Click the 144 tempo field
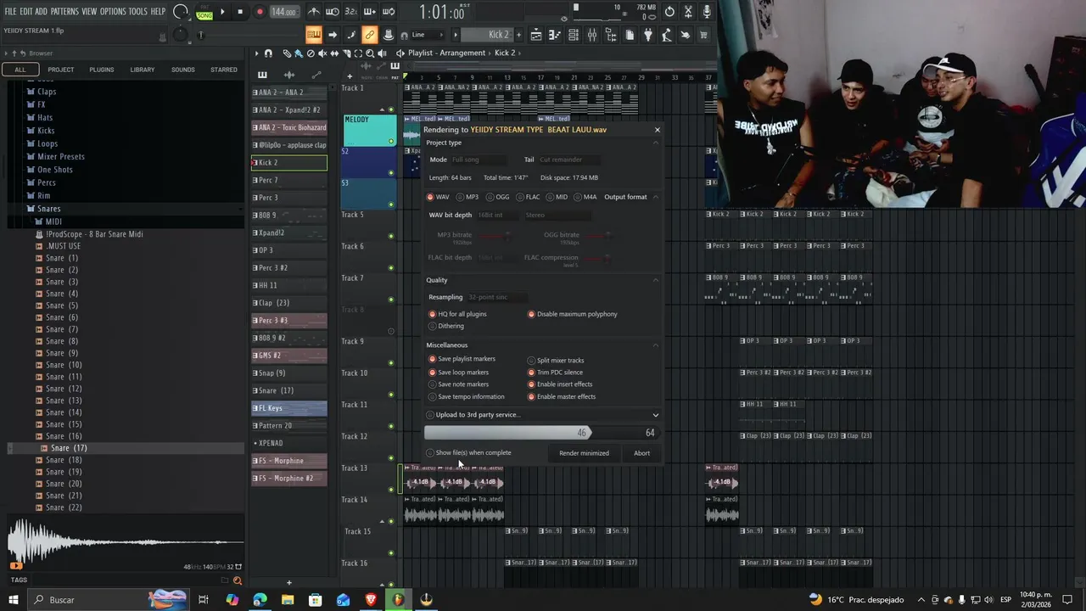The width and height of the screenshot is (1086, 611). [x=283, y=12]
